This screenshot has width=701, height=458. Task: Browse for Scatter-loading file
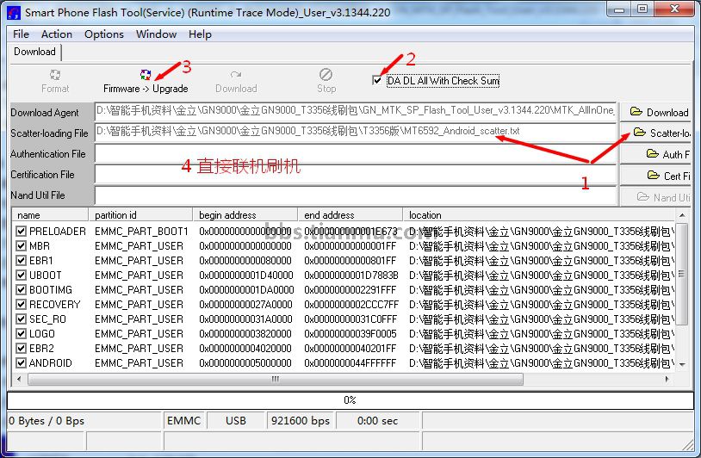[x=655, y=133]
